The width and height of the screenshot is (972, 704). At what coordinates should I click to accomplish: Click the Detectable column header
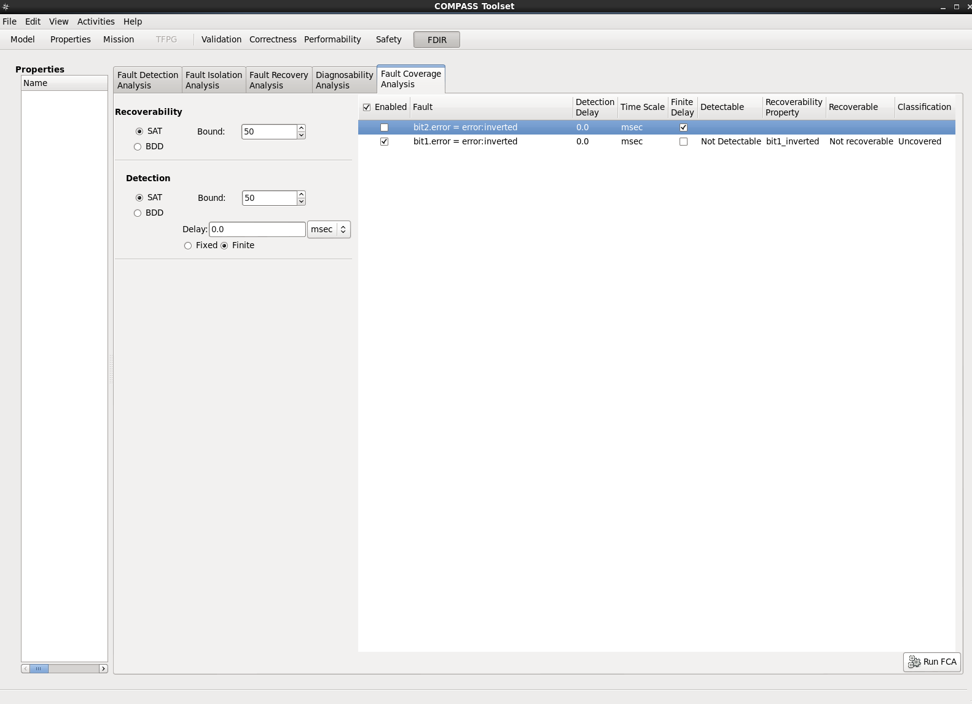[730, 107]
